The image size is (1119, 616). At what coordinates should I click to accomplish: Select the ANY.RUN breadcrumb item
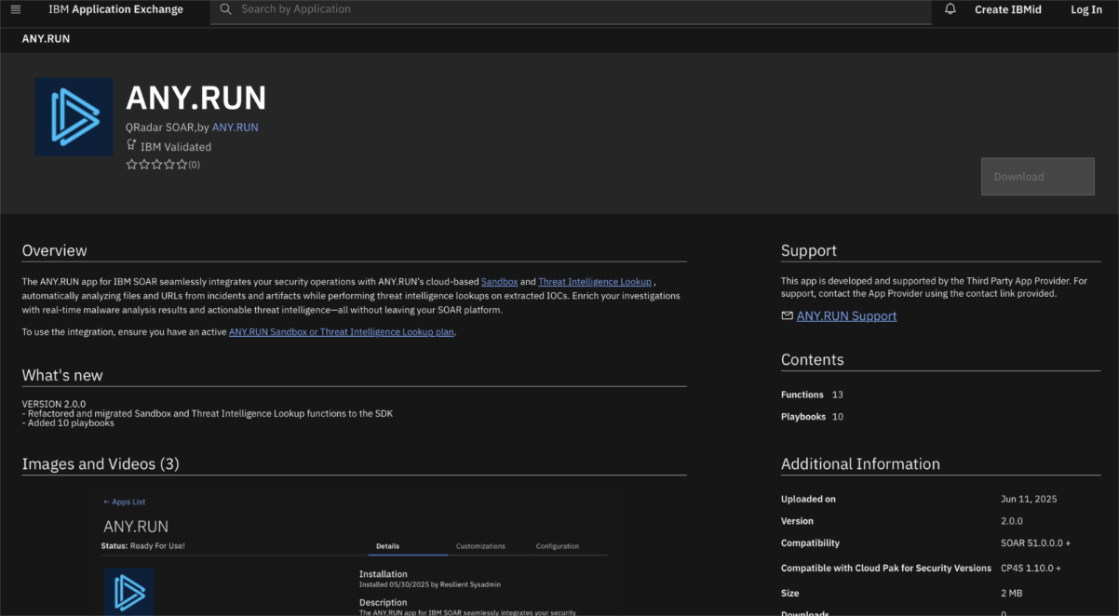(x=46, y=39)
